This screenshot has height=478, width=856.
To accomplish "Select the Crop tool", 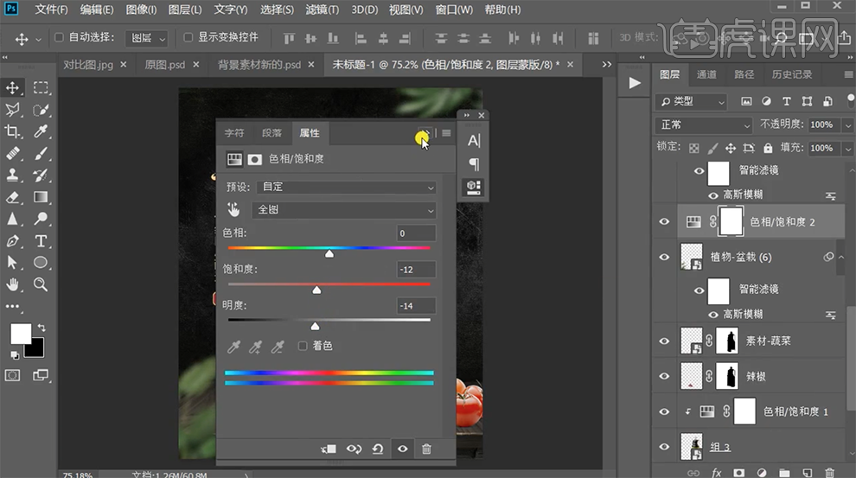I will [13, 131].
